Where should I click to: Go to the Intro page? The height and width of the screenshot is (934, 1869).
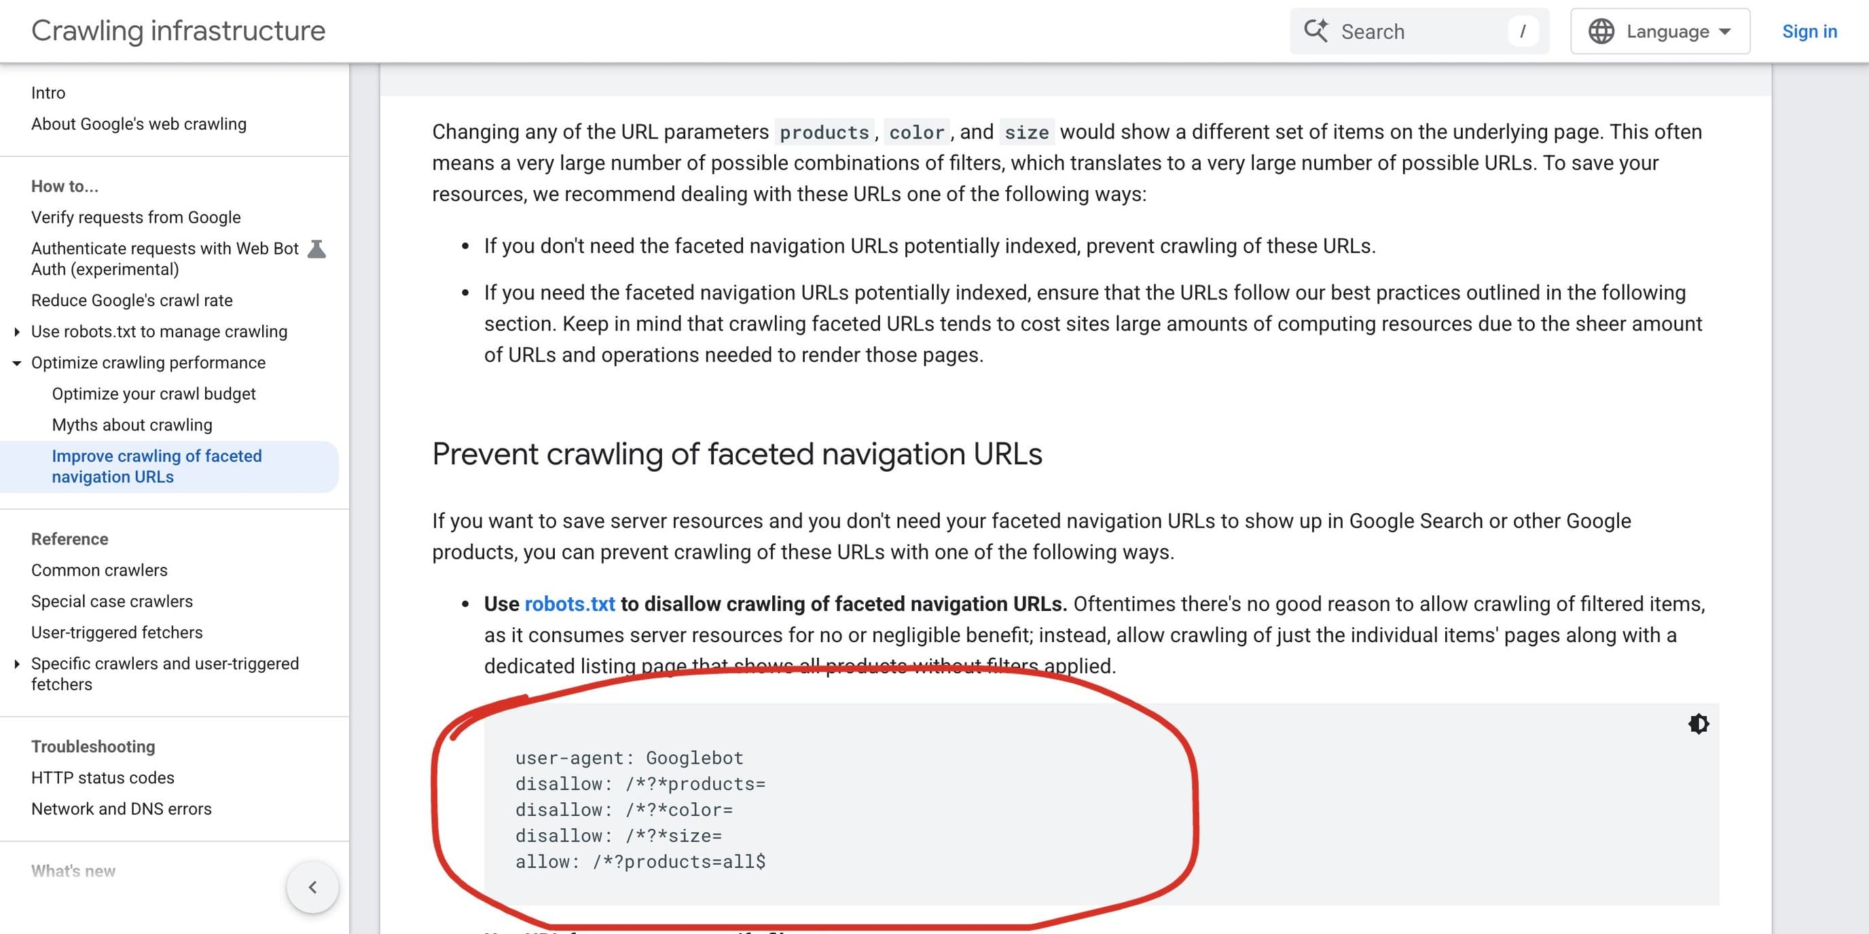pos(48,93)
